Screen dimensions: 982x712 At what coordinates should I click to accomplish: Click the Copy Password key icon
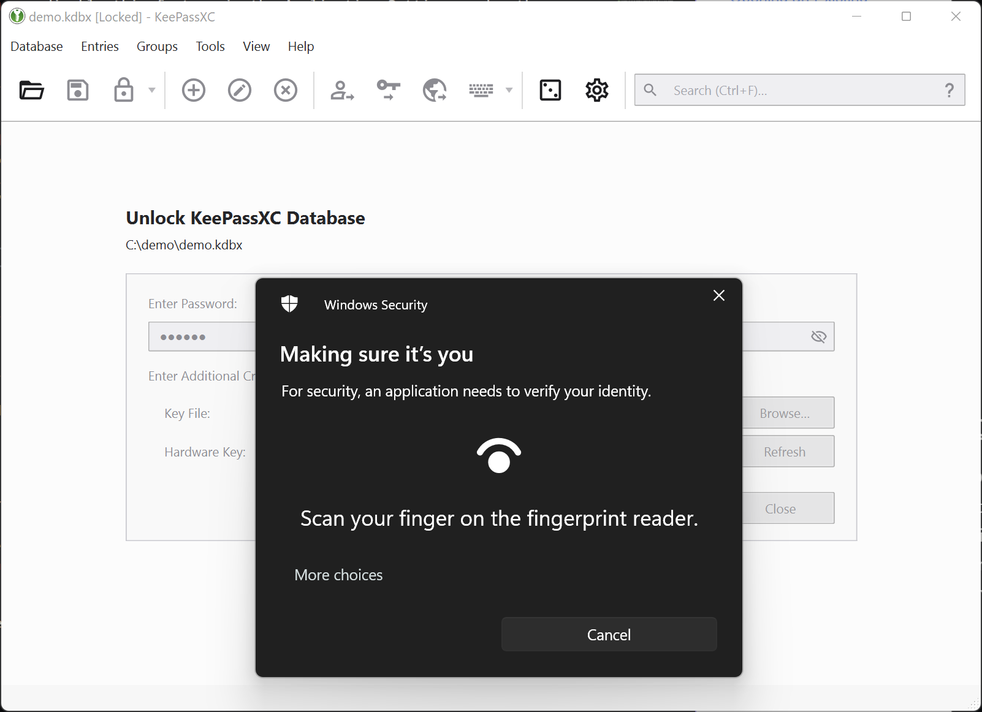[x=389, y=90]
